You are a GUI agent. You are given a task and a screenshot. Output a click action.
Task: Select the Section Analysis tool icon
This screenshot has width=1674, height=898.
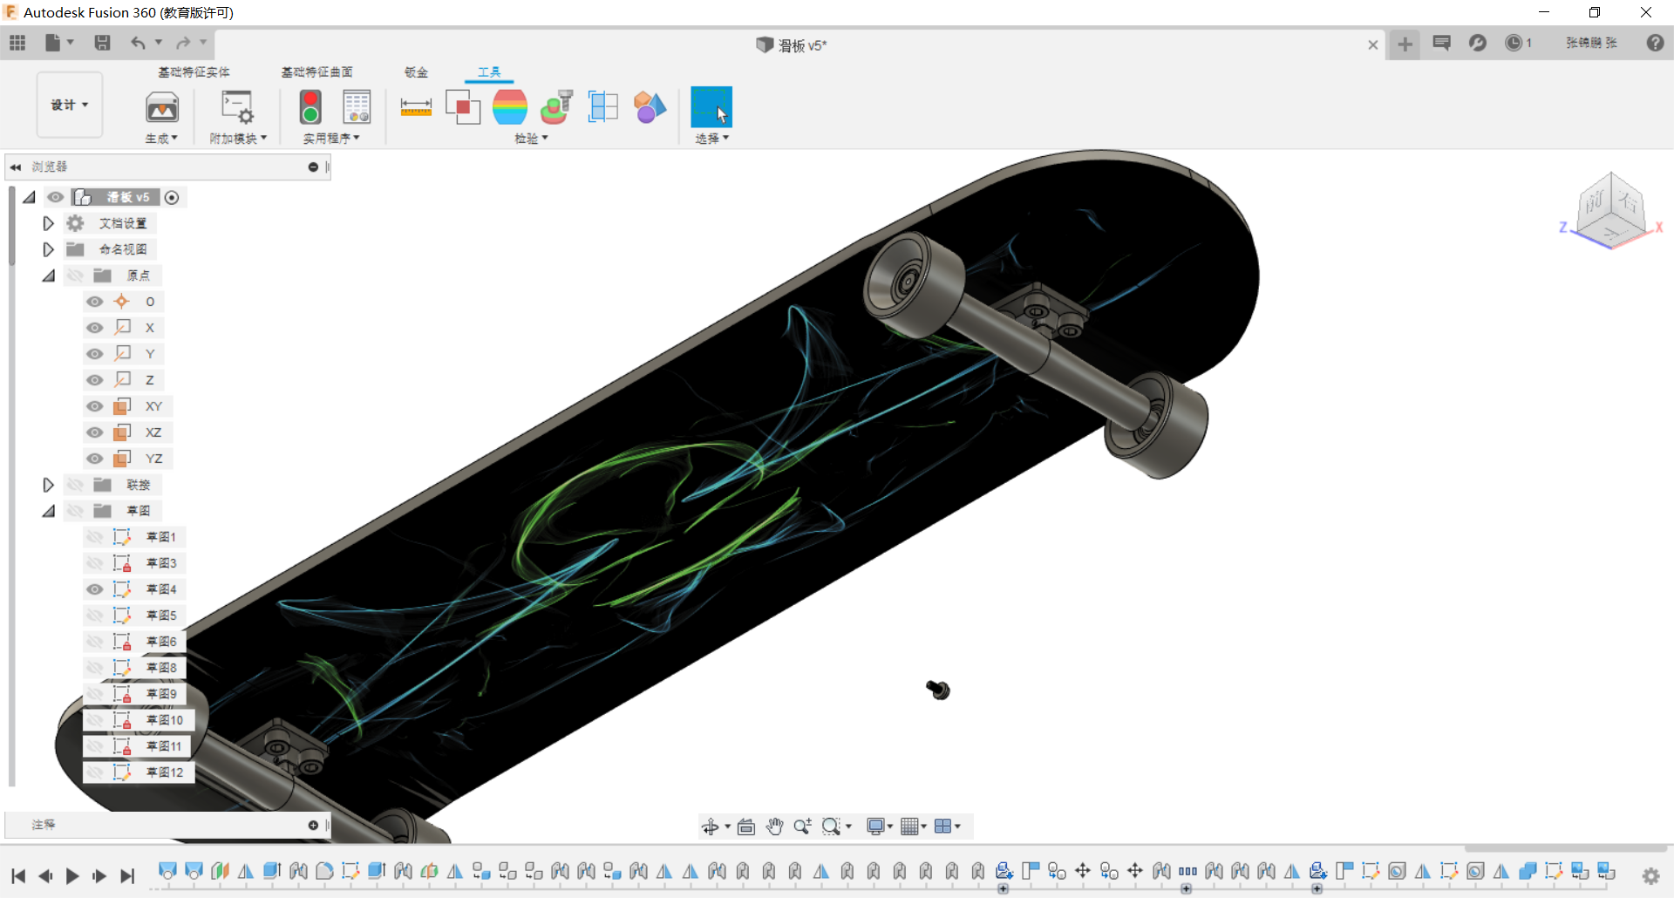[603, 107]
